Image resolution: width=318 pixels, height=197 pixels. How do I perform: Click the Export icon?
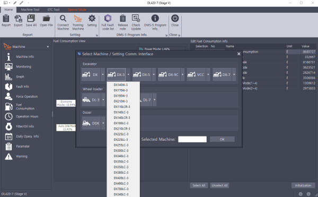18,19
